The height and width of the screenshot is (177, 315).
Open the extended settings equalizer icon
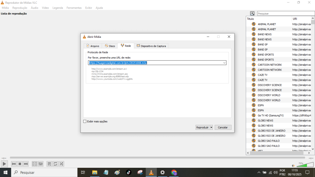coord(41,164)
